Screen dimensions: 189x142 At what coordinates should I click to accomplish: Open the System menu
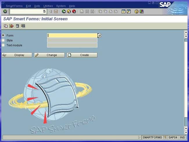point(61,6)
